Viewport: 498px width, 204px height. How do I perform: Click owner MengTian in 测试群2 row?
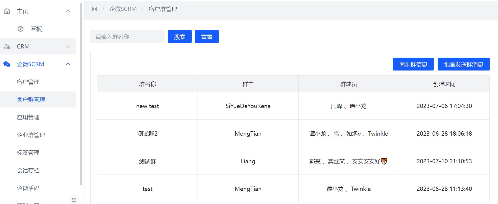tap(248, 133)
